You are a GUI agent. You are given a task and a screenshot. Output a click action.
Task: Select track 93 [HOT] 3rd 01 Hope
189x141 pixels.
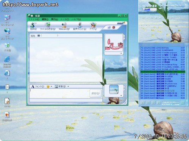click(163, 98)
